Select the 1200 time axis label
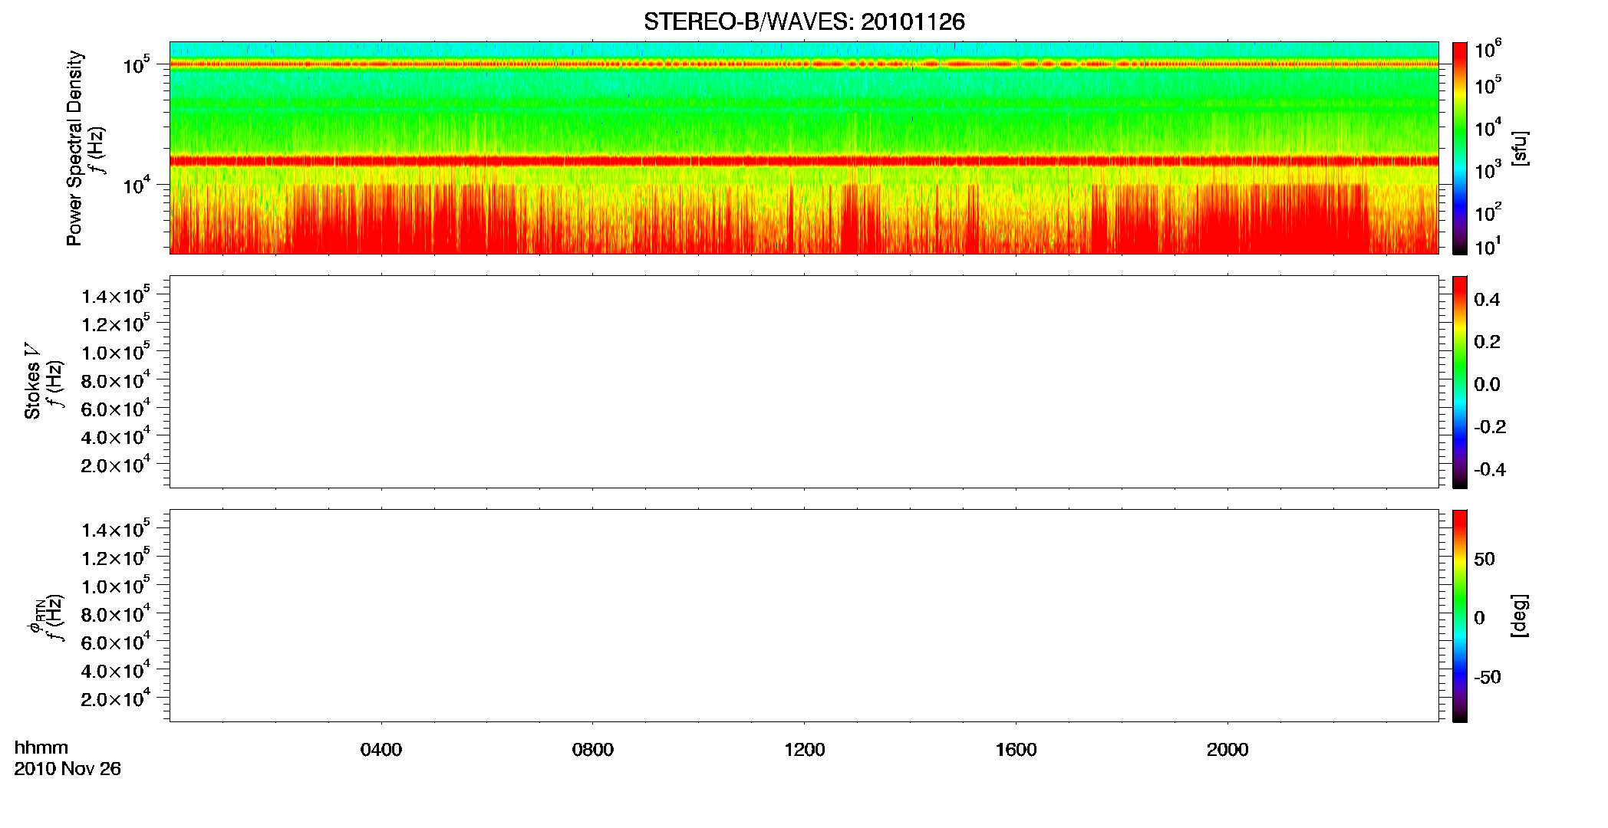The height and width of the screenshot is (828, 1608). (805, 750)
